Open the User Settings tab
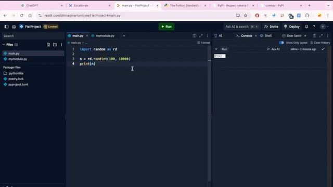Viewport: 333px width, 187px height. tap(292, 36)
